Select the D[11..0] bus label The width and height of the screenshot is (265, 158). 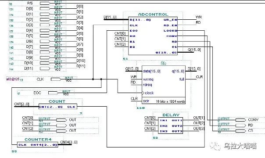[x=110, y=17]
